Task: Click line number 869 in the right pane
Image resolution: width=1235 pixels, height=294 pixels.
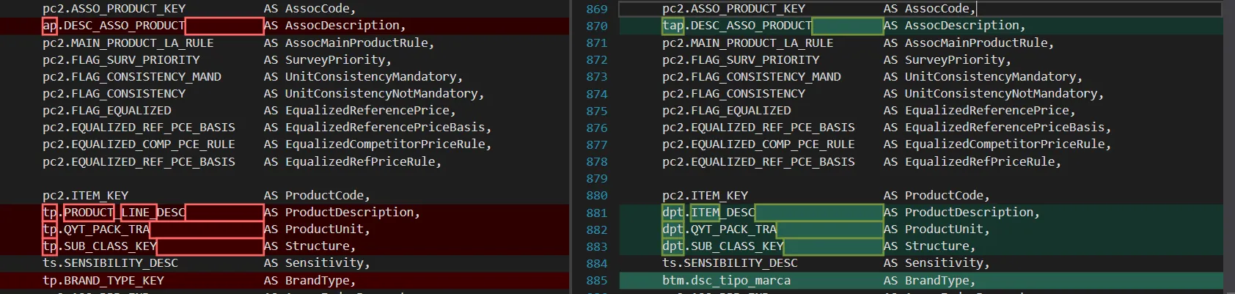Action: (x=596, y=9)
